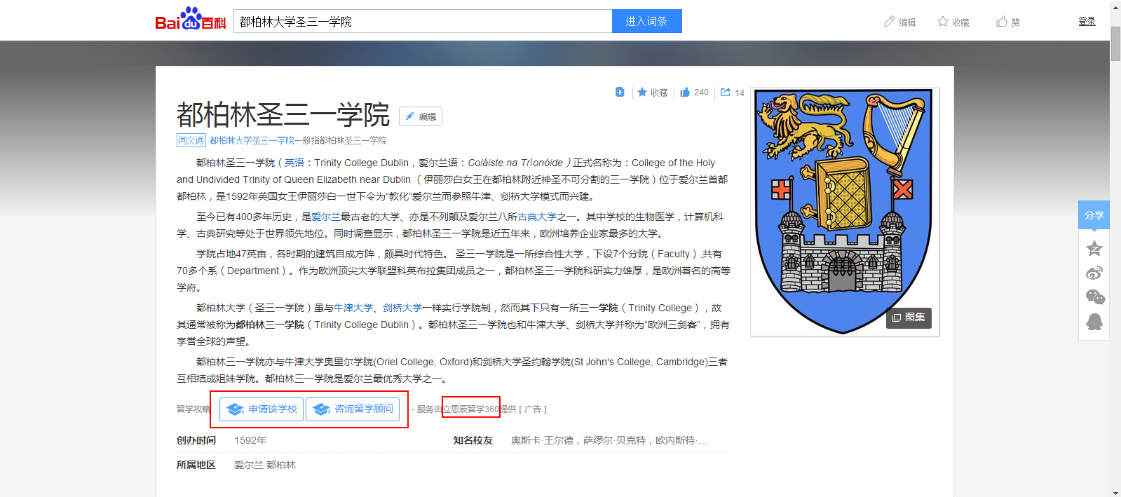
Task: Share to WeChat via sidebar icon
Action: pos(1094,297)
